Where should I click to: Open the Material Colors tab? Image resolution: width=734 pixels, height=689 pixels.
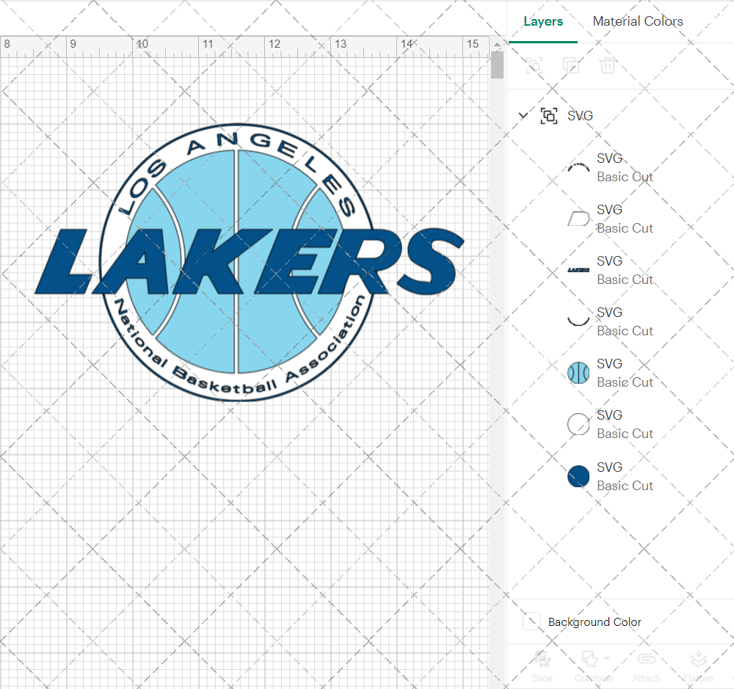click(638, 21)
